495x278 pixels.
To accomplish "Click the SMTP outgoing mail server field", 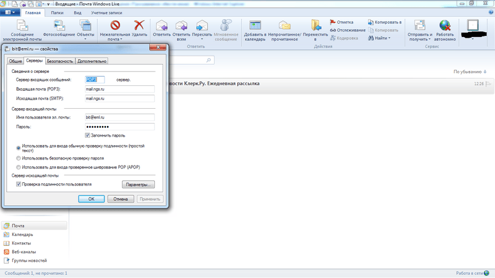I will click(x=119, y=98).
